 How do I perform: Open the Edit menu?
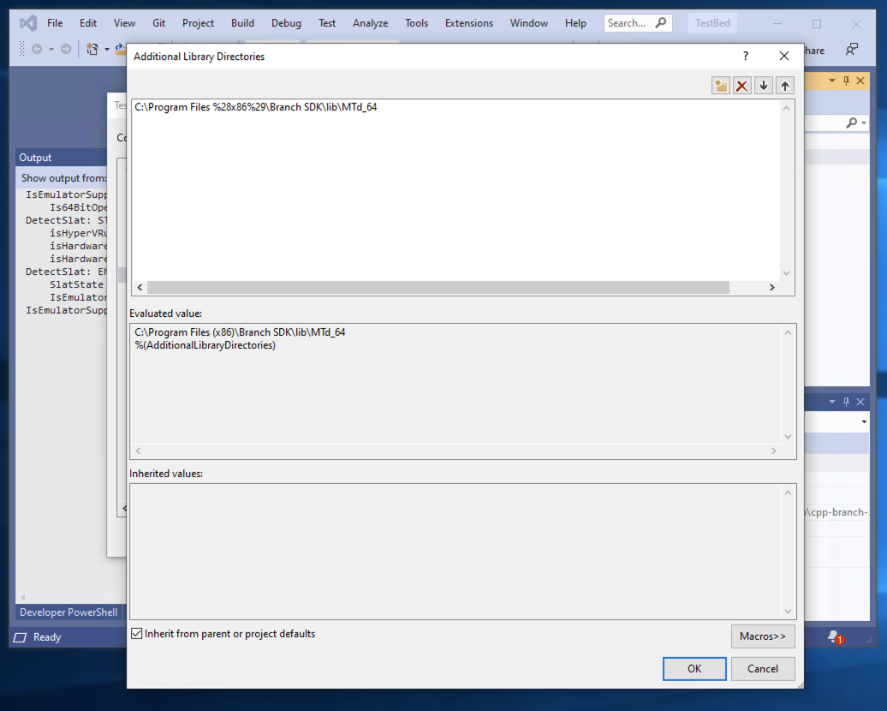tap(87, 23)
